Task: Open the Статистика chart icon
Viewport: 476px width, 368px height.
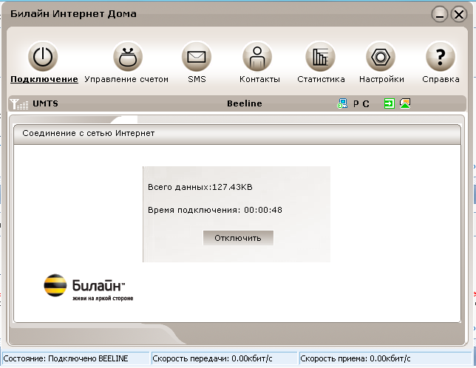Action: (321, 56)
